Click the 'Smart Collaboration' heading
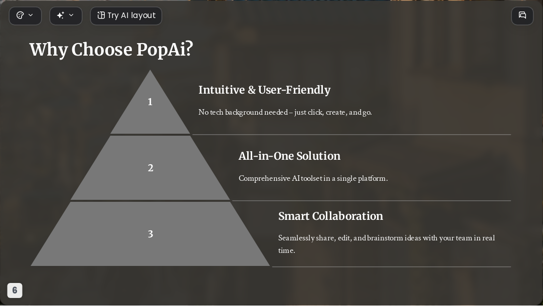 coord(331,216)
